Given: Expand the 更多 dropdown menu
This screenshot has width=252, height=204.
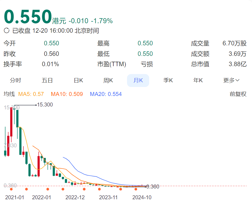Looking at the screenshot, I should tap(231, 80).
